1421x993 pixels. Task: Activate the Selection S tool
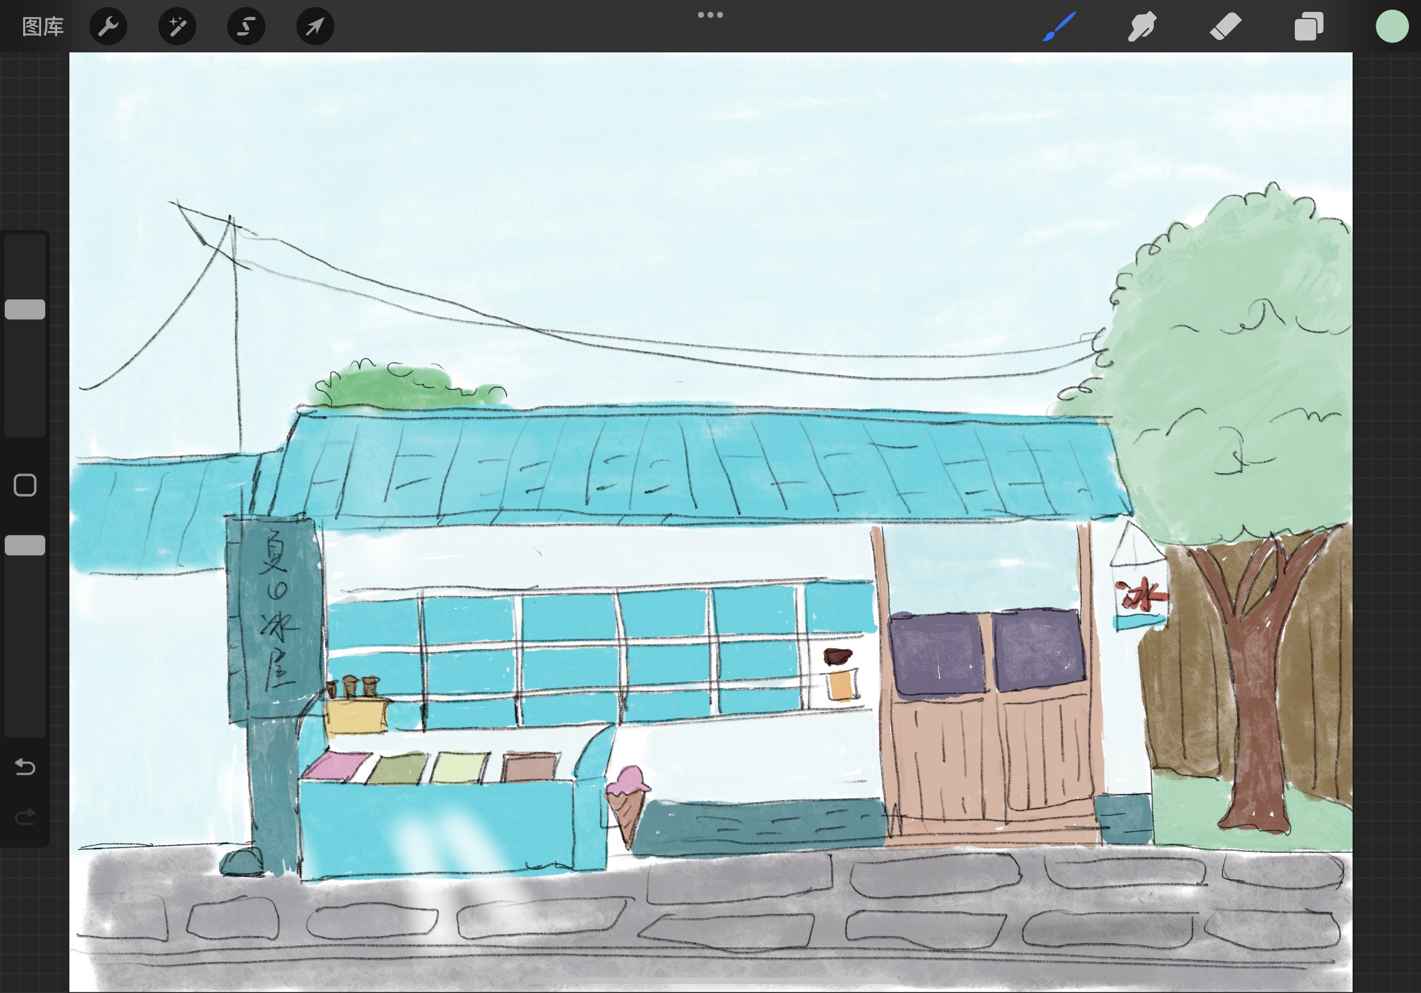(246, 27)
